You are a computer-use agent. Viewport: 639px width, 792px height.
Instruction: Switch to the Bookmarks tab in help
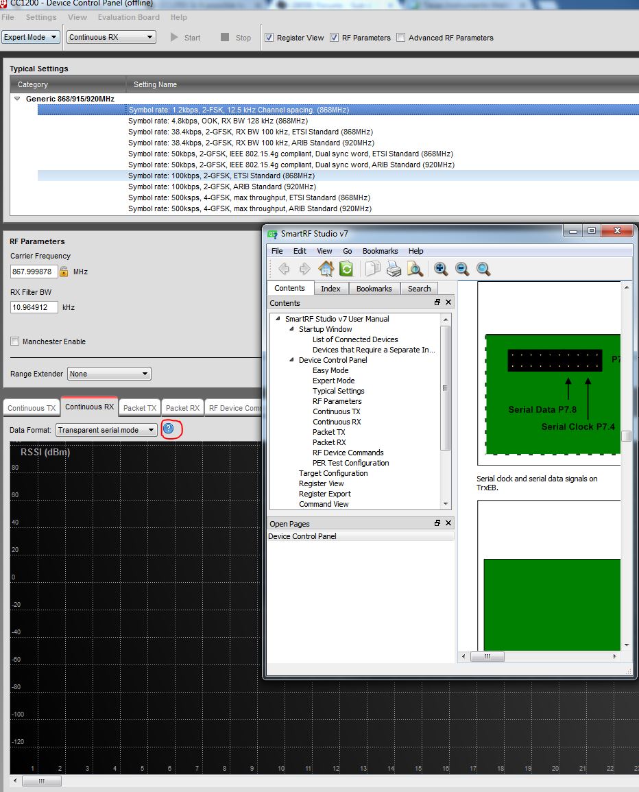coord(374,289)
